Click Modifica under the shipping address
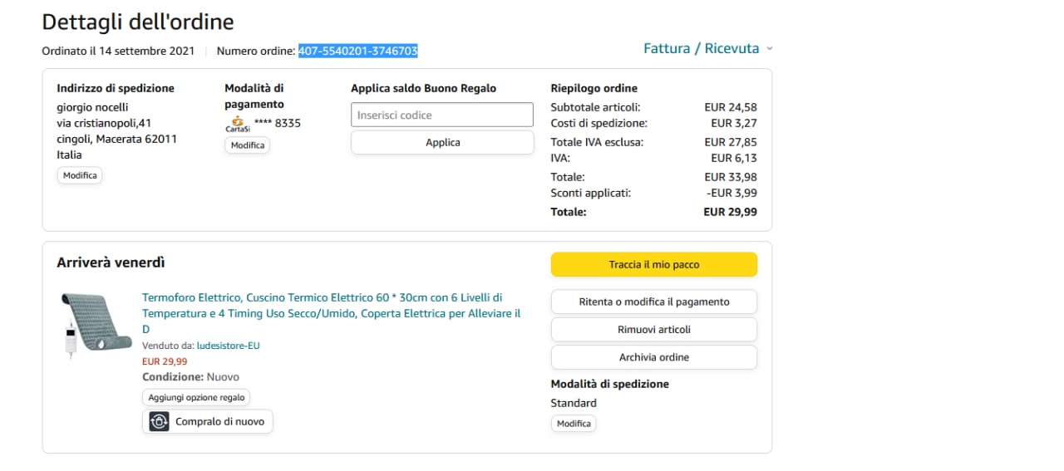 click(80, 175)
